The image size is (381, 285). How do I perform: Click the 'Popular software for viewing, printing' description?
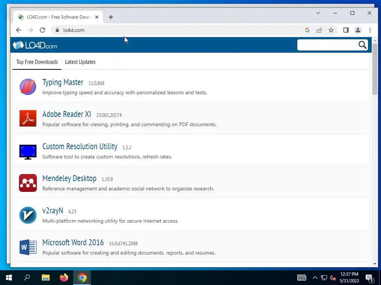pos(129,125)
